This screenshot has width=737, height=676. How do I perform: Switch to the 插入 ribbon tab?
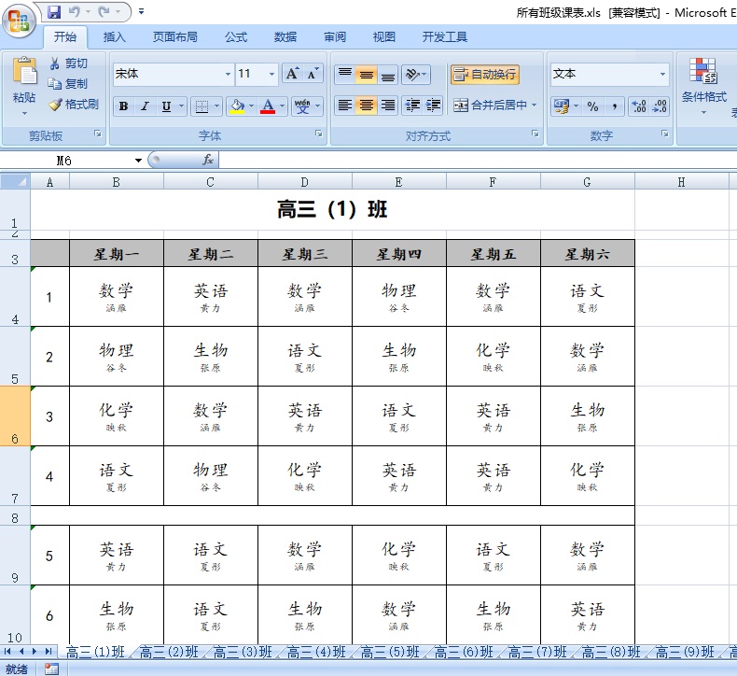[x=115, y=36]
